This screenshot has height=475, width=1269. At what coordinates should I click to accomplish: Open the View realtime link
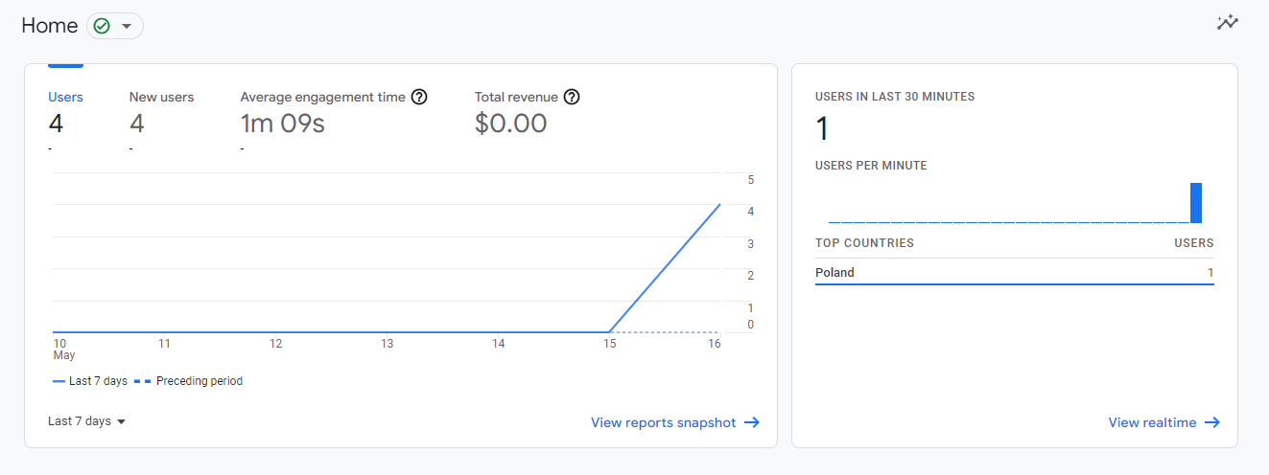[x=1152, y=422]
